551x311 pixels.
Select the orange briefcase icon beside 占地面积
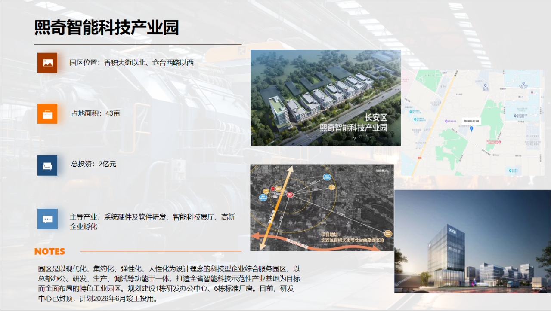[47, 114]
